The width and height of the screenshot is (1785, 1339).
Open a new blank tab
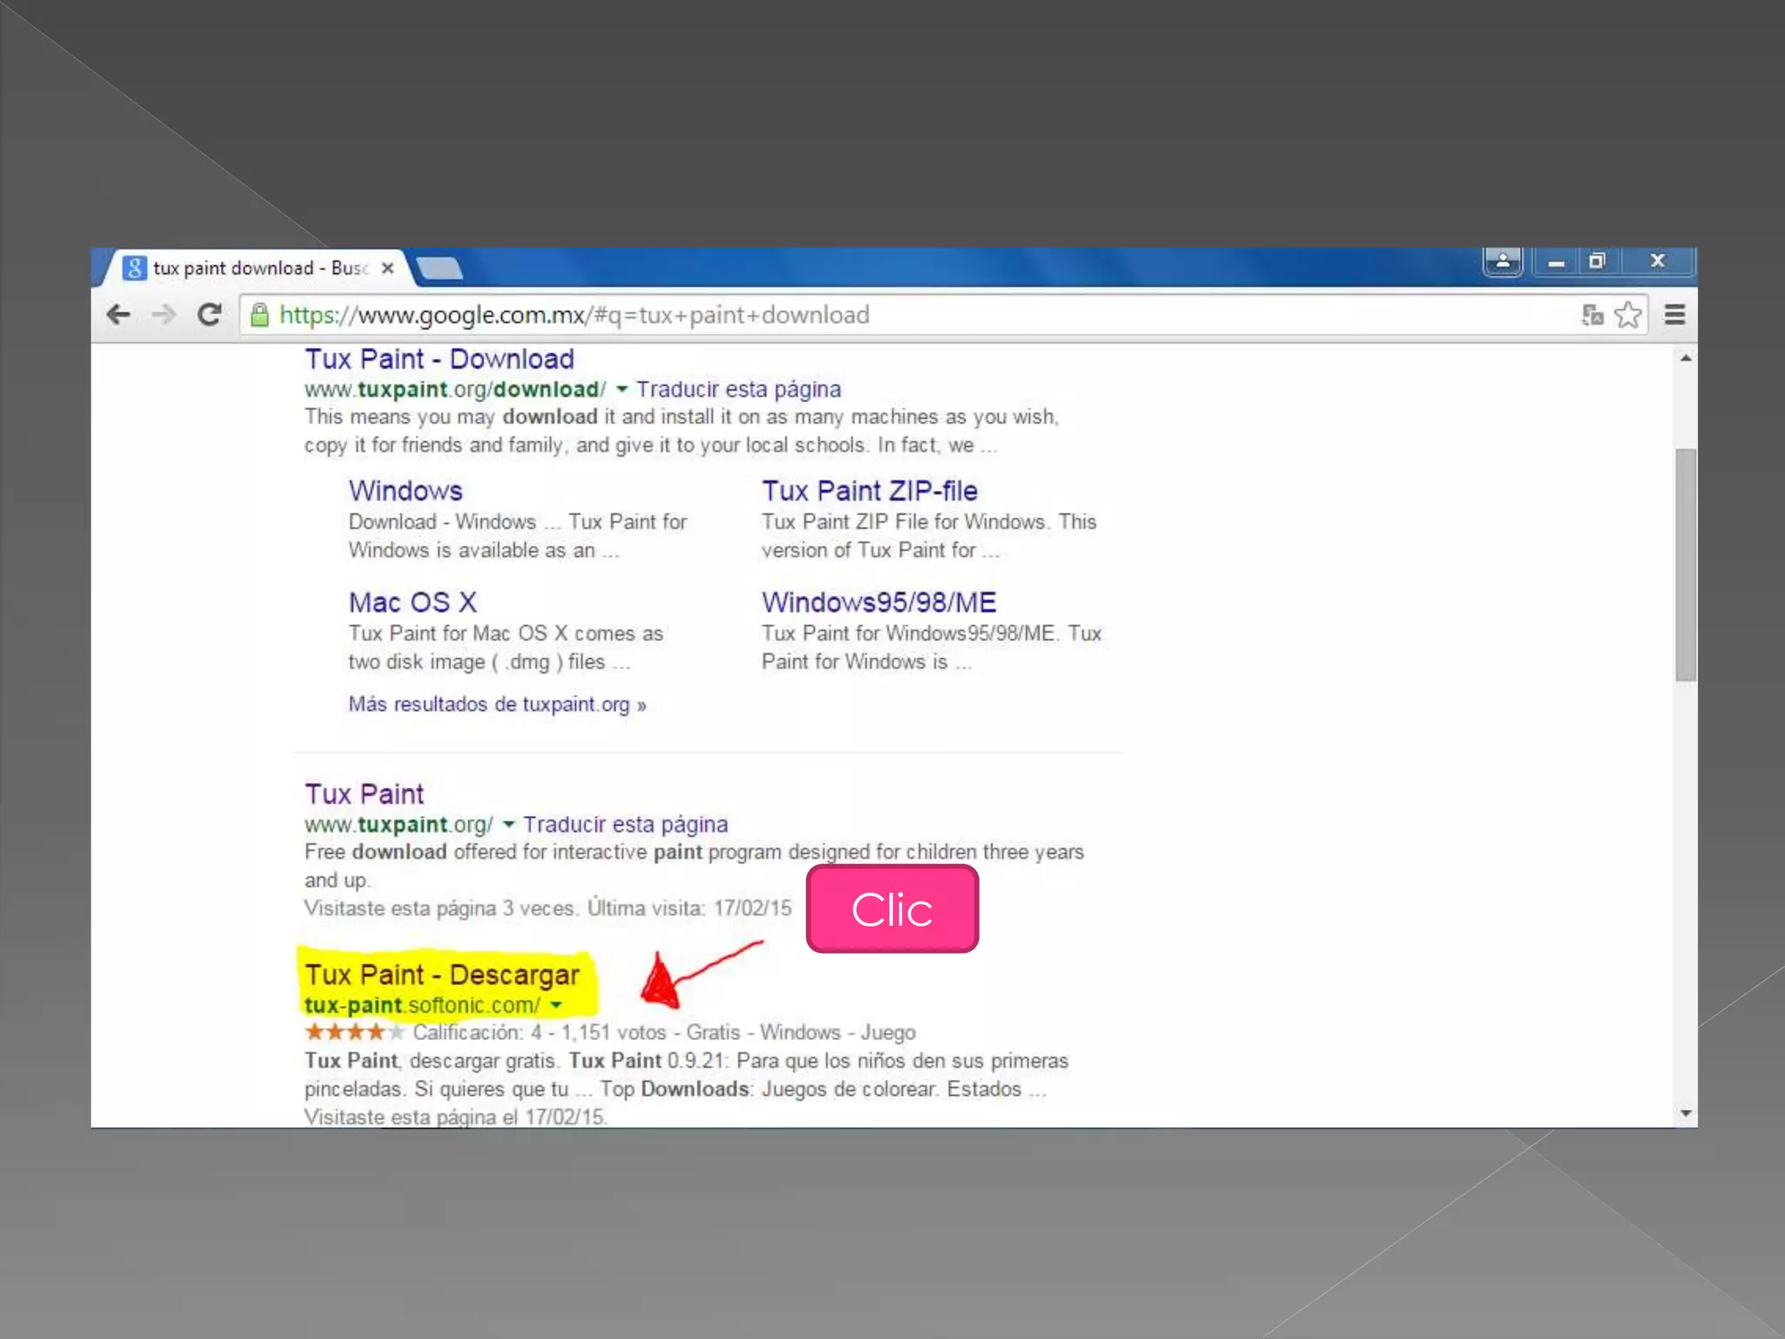(x=440, y=268)
